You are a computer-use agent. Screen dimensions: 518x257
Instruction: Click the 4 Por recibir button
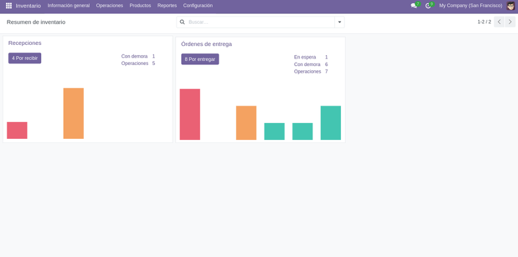25,58
